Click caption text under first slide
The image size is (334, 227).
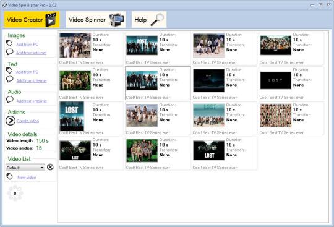tap(81, 62)
